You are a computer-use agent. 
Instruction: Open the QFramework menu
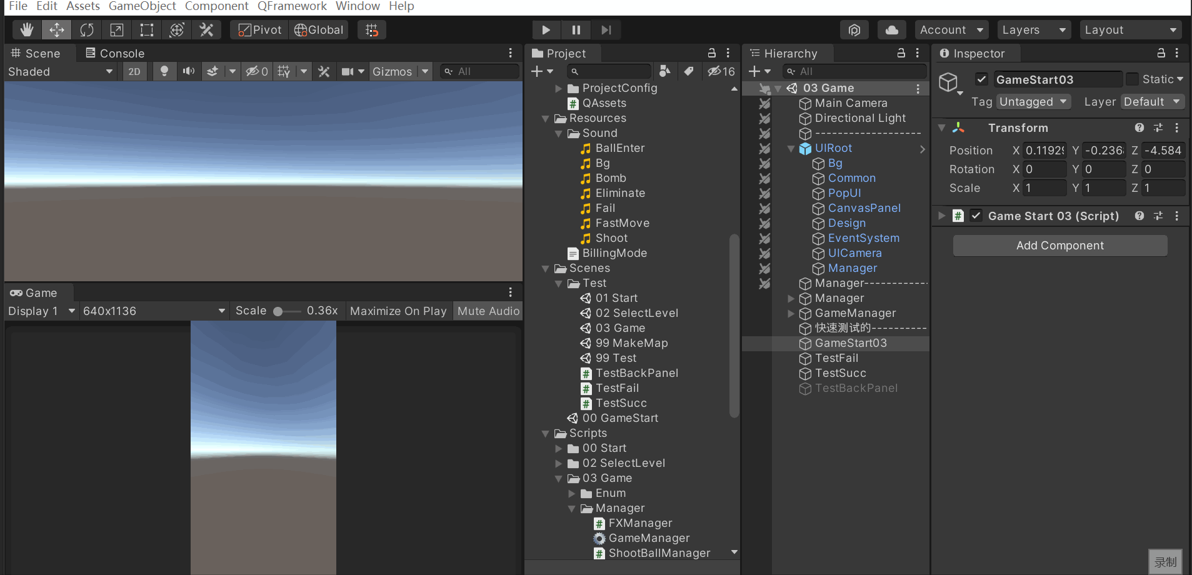(x=292, y=6)
